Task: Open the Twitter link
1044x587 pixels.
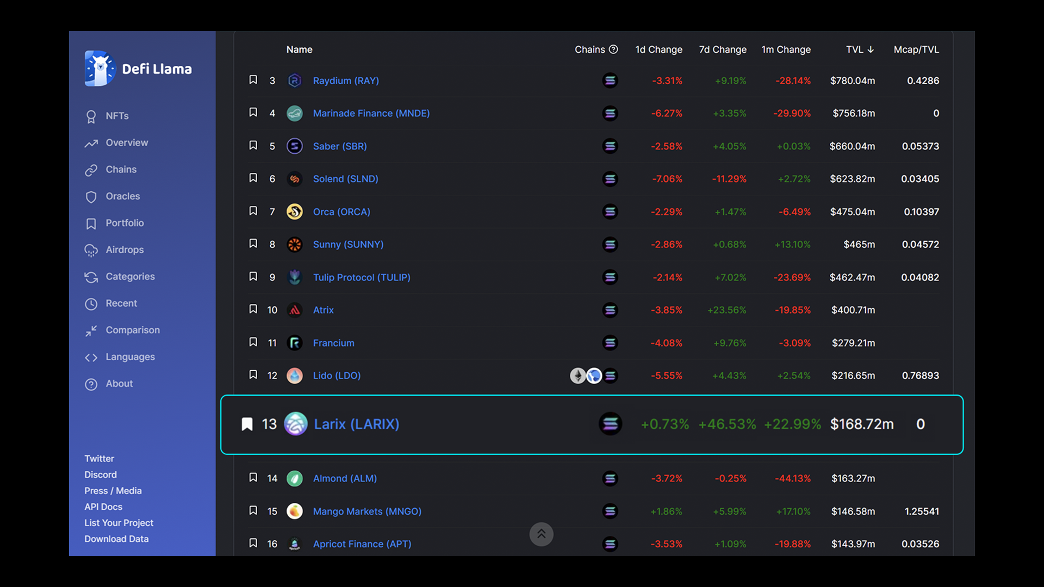Action: click(99, 459)
